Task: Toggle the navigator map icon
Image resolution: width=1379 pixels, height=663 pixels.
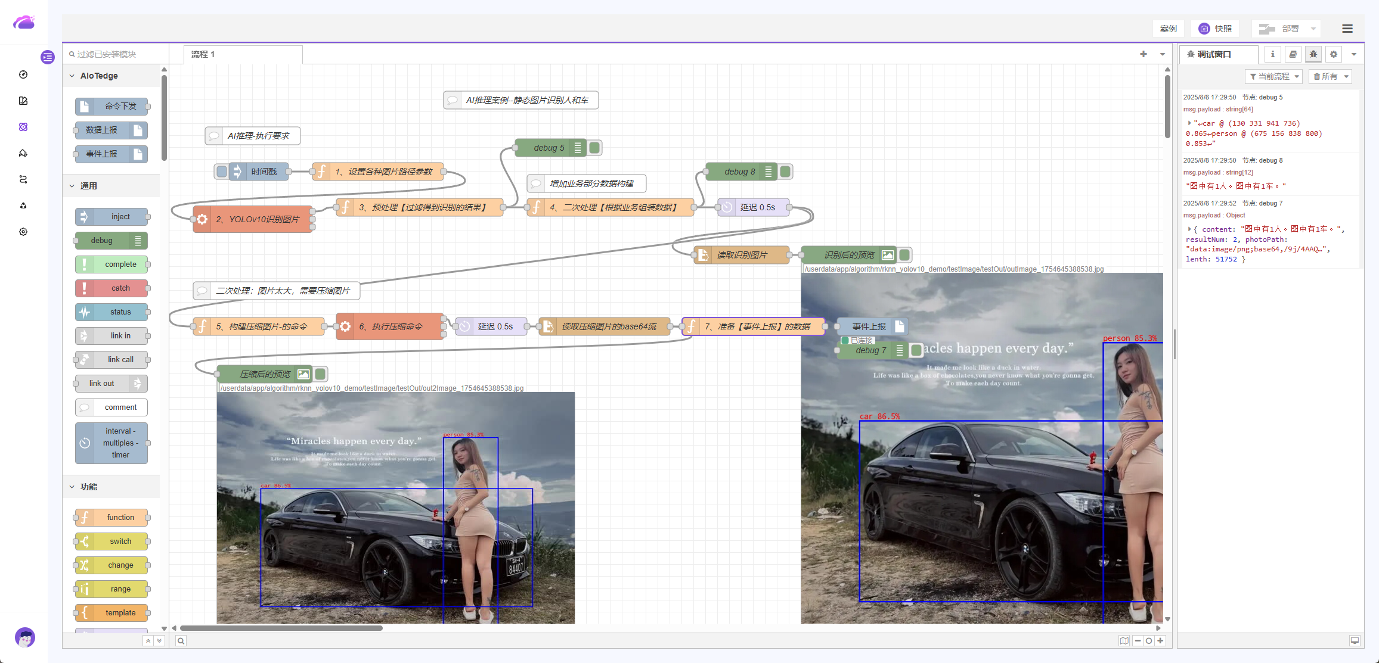Action: pos(1124,641)
